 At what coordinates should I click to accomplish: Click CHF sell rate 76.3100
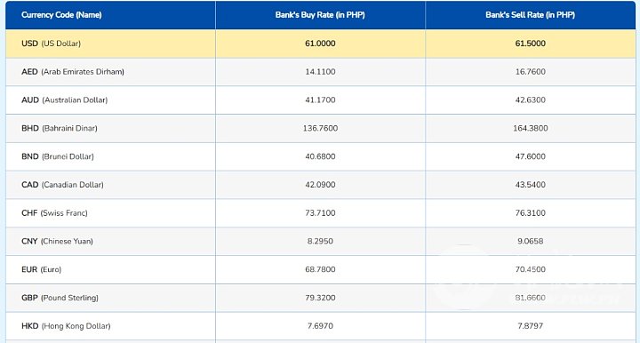pyautogui.click(x=530, y=213)
